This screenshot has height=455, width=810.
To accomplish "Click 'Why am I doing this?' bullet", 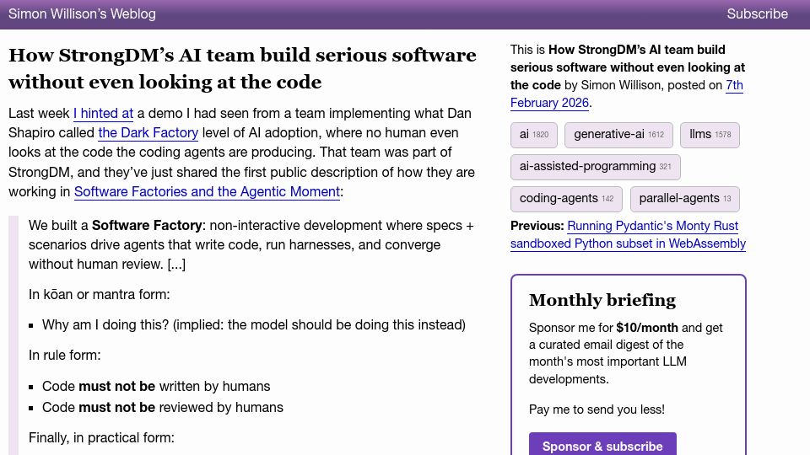I will click(254, 325).
